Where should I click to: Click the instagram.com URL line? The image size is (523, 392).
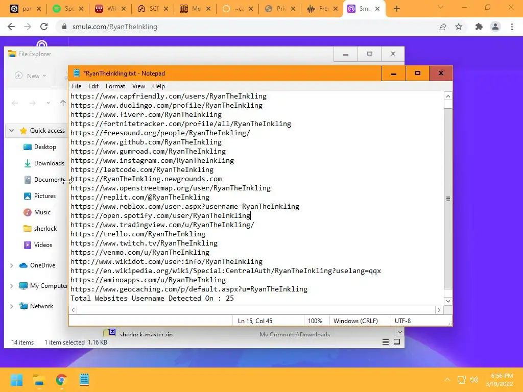point(152,160)
